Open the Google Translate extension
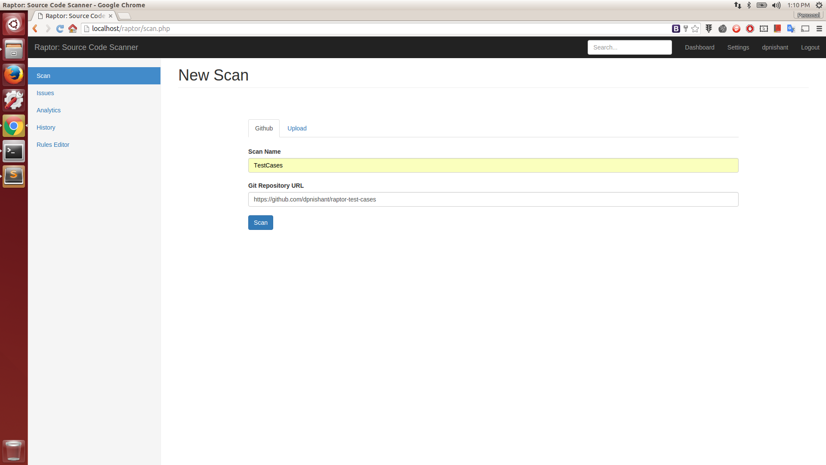The height and width of the screenshot is (465, 826). click(791, 28)
